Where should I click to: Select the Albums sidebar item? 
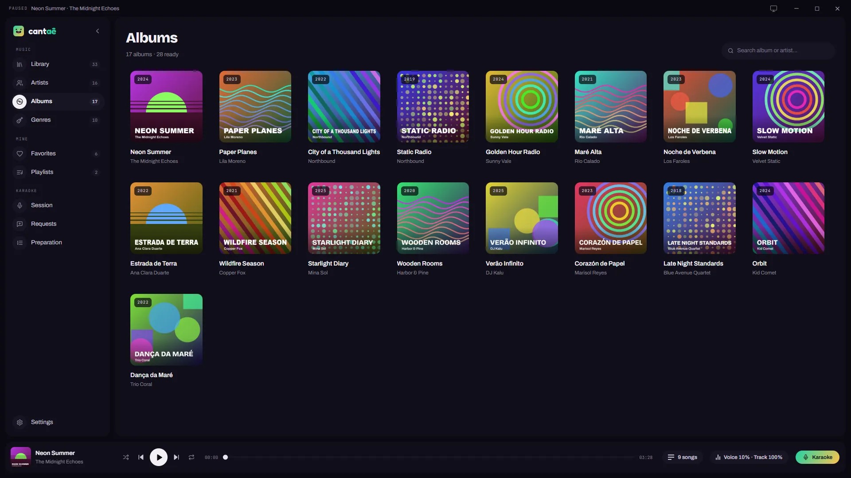coord(58,101)
